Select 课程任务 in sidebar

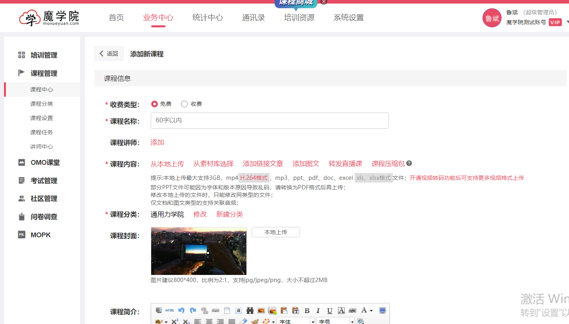pyautogui.click(x=42, y=132)
